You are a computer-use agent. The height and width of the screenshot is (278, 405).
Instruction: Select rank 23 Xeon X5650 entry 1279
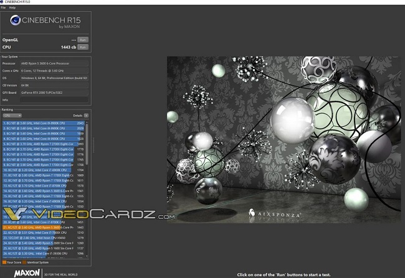[44, 238]
